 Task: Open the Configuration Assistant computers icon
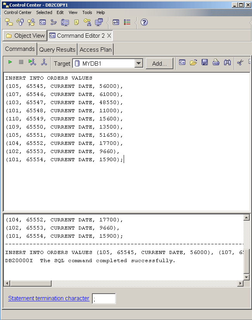pyautogui.click(x=99, y=22)
